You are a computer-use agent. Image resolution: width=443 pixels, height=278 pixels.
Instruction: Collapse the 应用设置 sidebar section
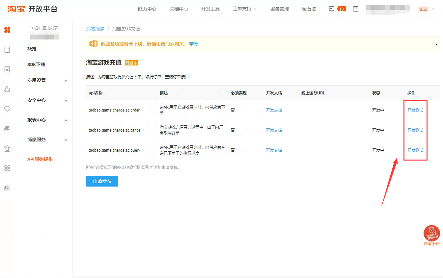66,81
